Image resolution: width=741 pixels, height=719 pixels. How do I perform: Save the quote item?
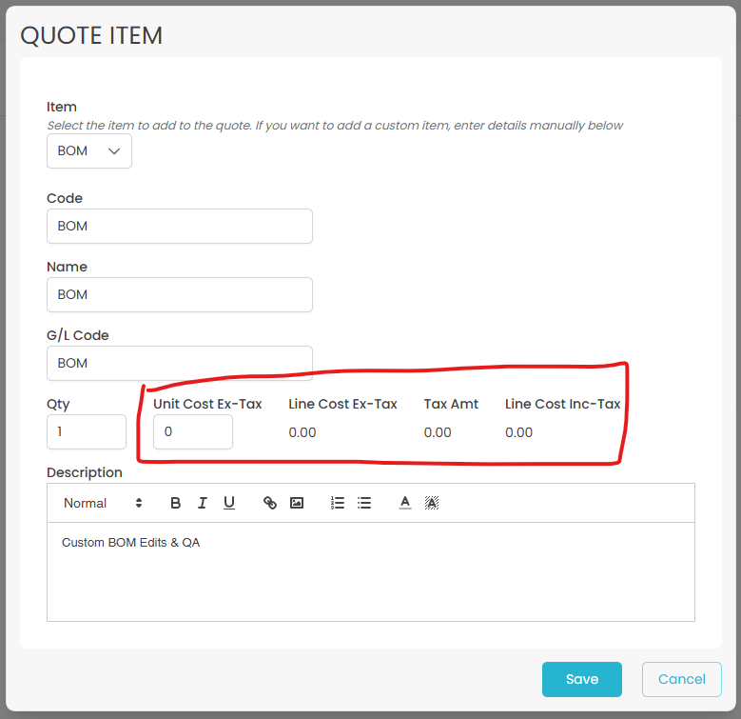click(581, 679)
